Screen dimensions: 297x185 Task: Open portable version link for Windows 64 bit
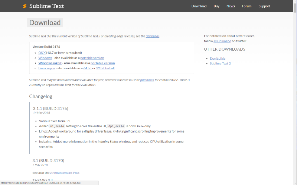click(x=102, y=63)
